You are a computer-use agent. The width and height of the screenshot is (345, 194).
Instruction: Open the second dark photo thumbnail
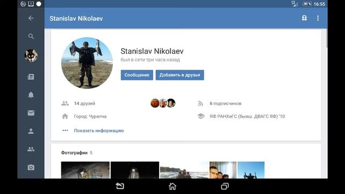(x=135, y=170)
